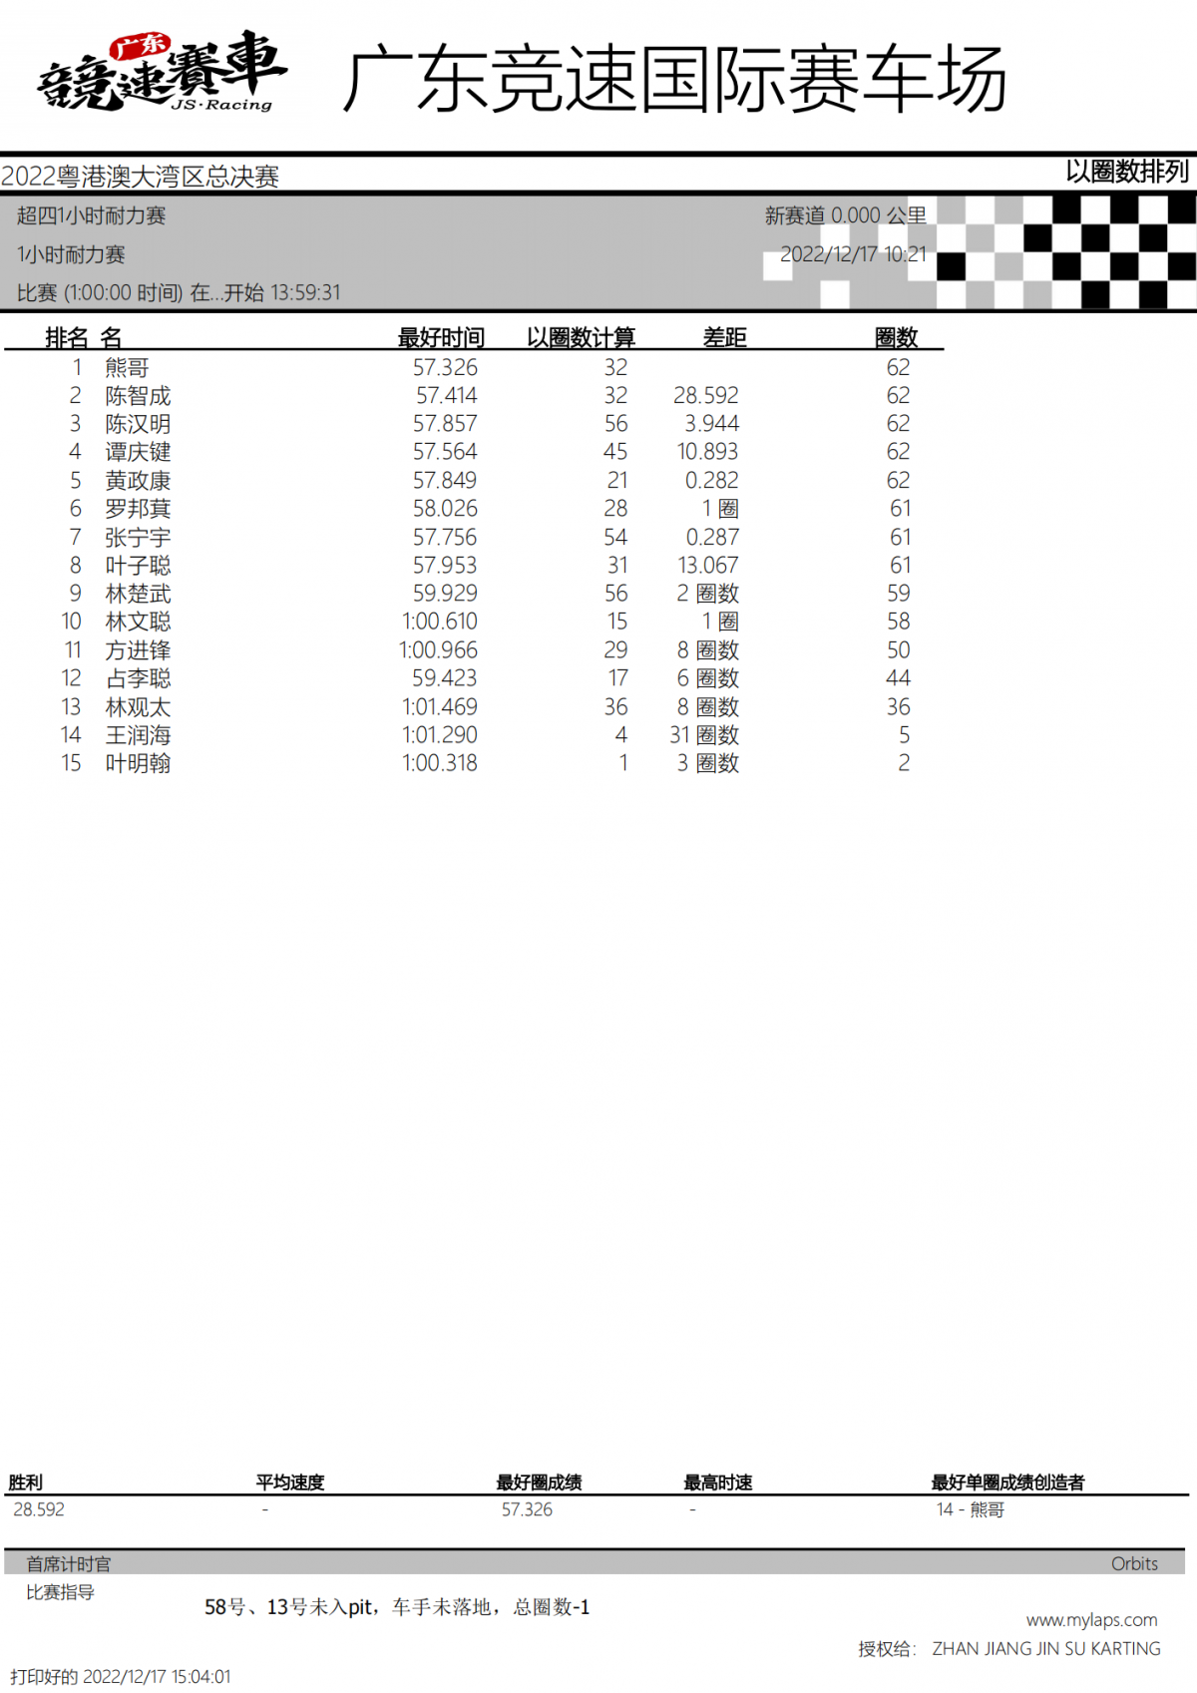
Task: Click gap value 3.944
Action: (711, 424)
